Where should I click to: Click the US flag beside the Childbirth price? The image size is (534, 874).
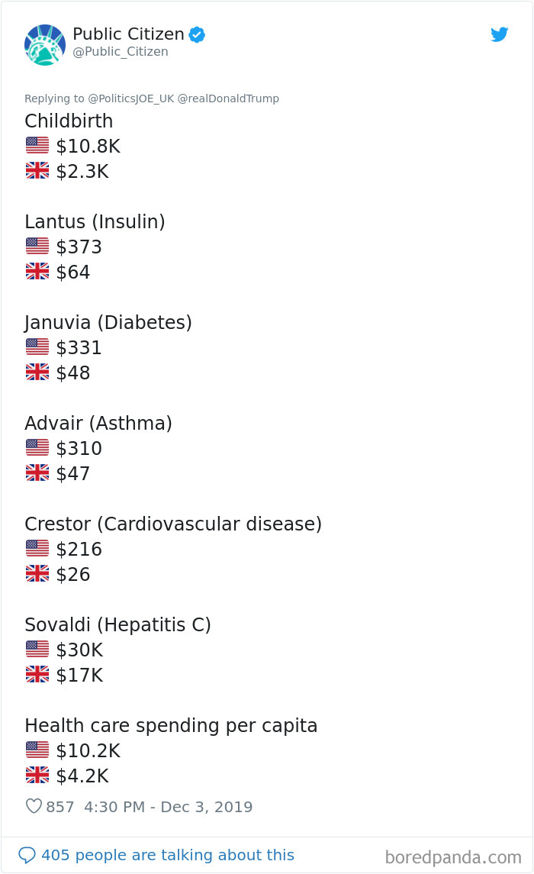tap(37, 145)
